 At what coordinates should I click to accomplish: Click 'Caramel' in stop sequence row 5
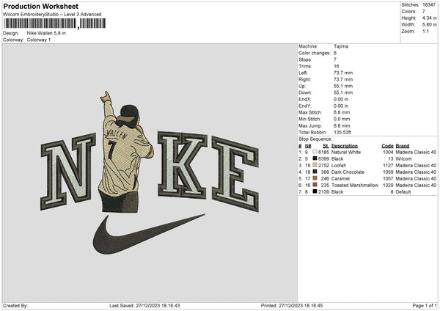coord(340,178)
